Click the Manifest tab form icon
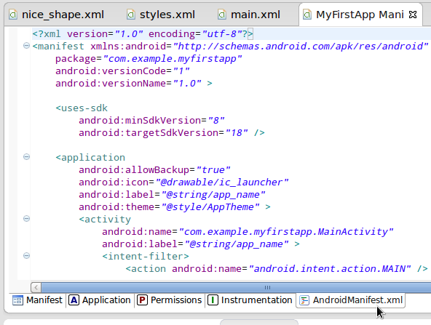 pos(17,300)
